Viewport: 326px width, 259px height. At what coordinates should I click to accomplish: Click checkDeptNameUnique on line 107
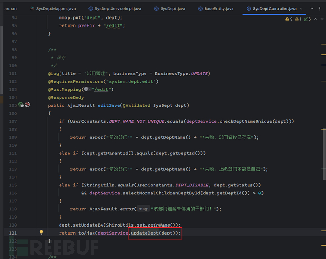click(x=246, y=121)
